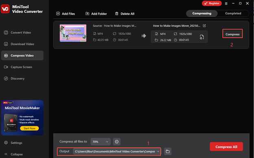Switch to the Compressing tab
Viewport: 254px width, 158px height.
201,13
